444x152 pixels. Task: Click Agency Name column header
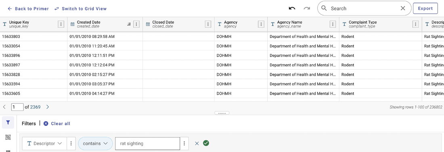point(303,24)
